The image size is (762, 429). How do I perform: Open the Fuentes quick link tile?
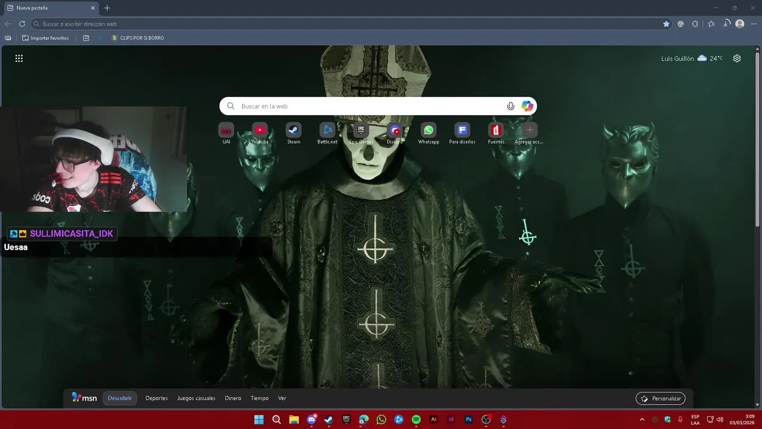click(496, 133)
